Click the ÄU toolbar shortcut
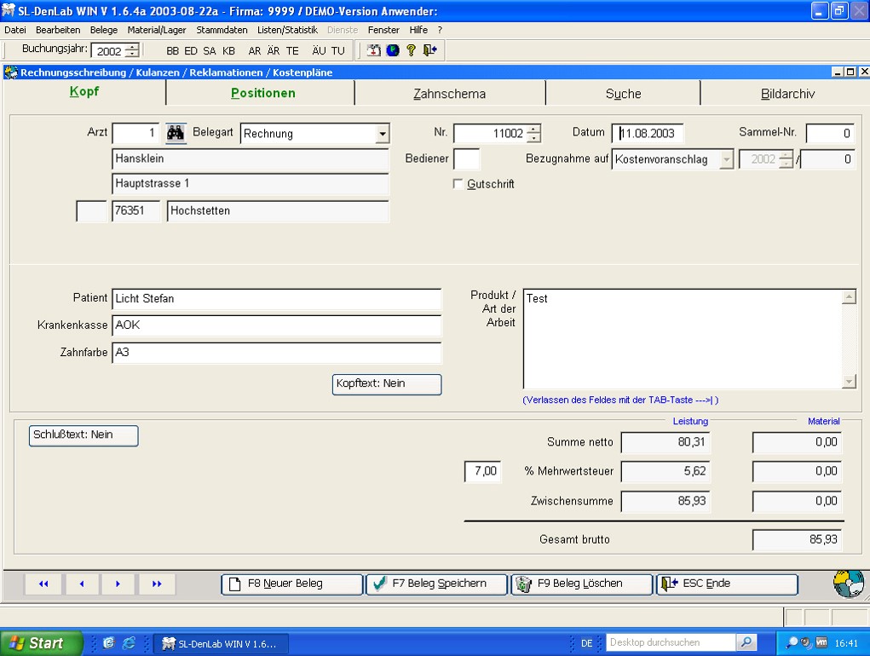This screenshot has height=656, width=870. 319,51
